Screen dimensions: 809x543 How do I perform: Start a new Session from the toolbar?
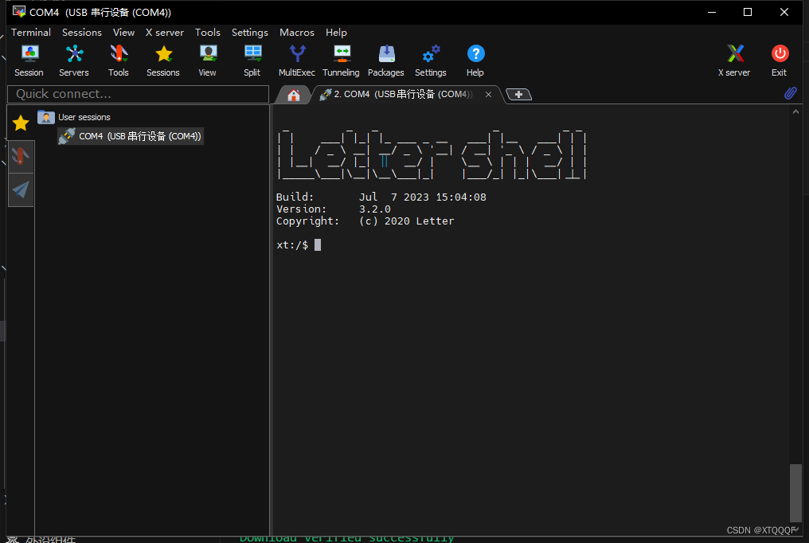tap(29, 56)
